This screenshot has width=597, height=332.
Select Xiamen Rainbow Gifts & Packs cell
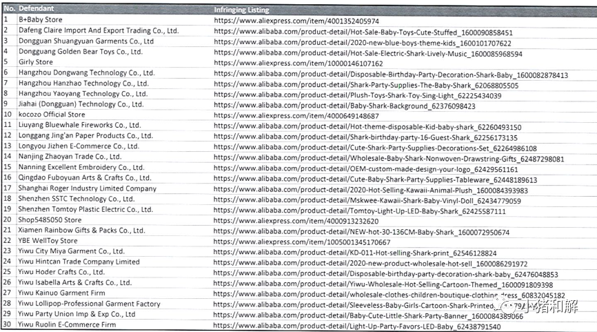[x=82, y=231]
